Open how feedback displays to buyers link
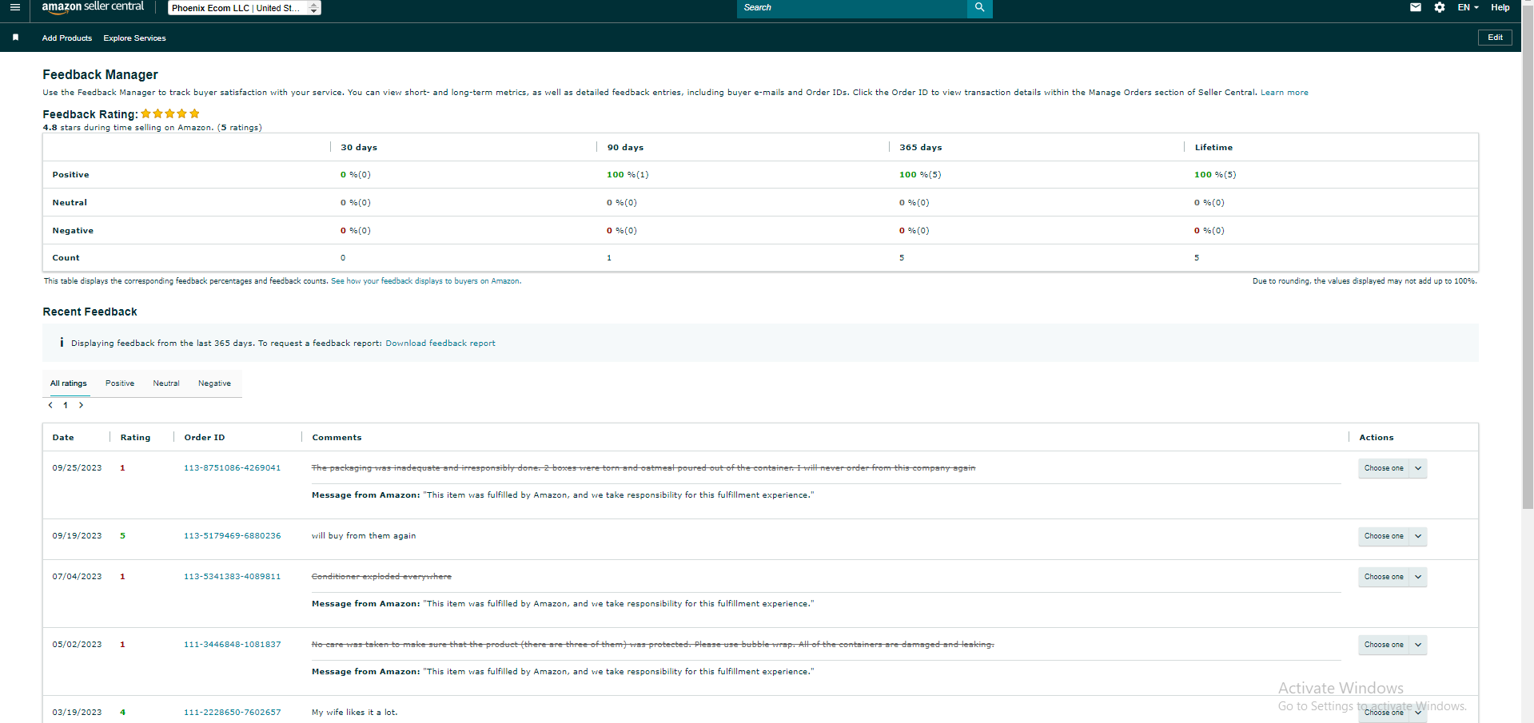 coord(426,281)
